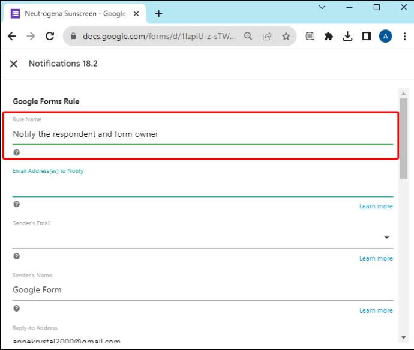Open a new browser tab
The image size is (414, 350).
158,14
